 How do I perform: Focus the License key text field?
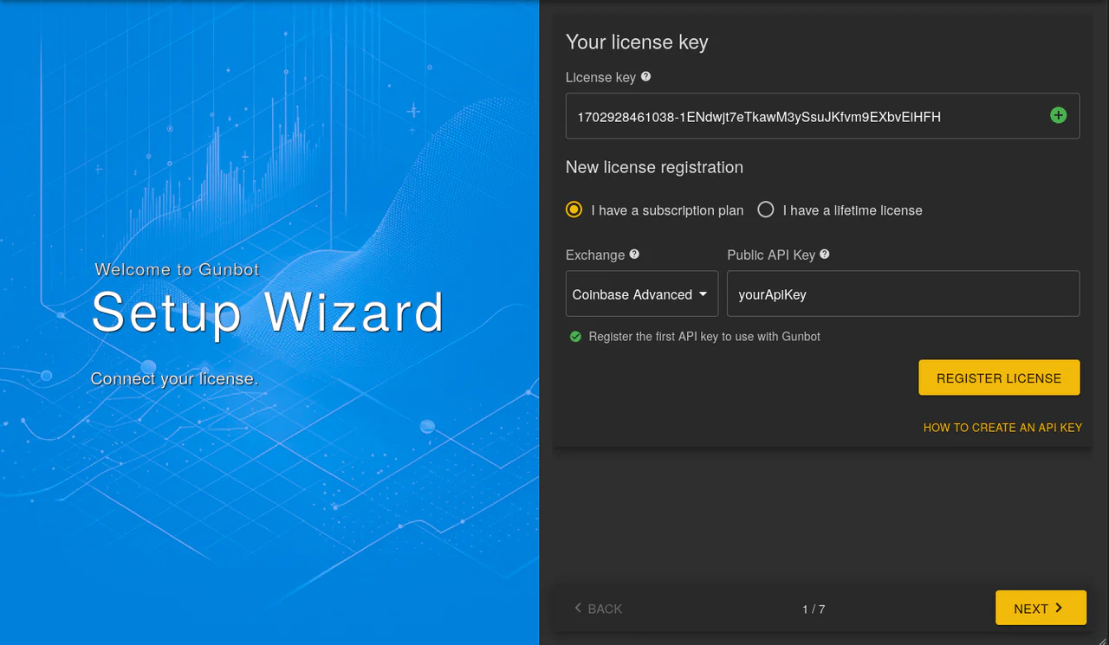tap(822, 116)
